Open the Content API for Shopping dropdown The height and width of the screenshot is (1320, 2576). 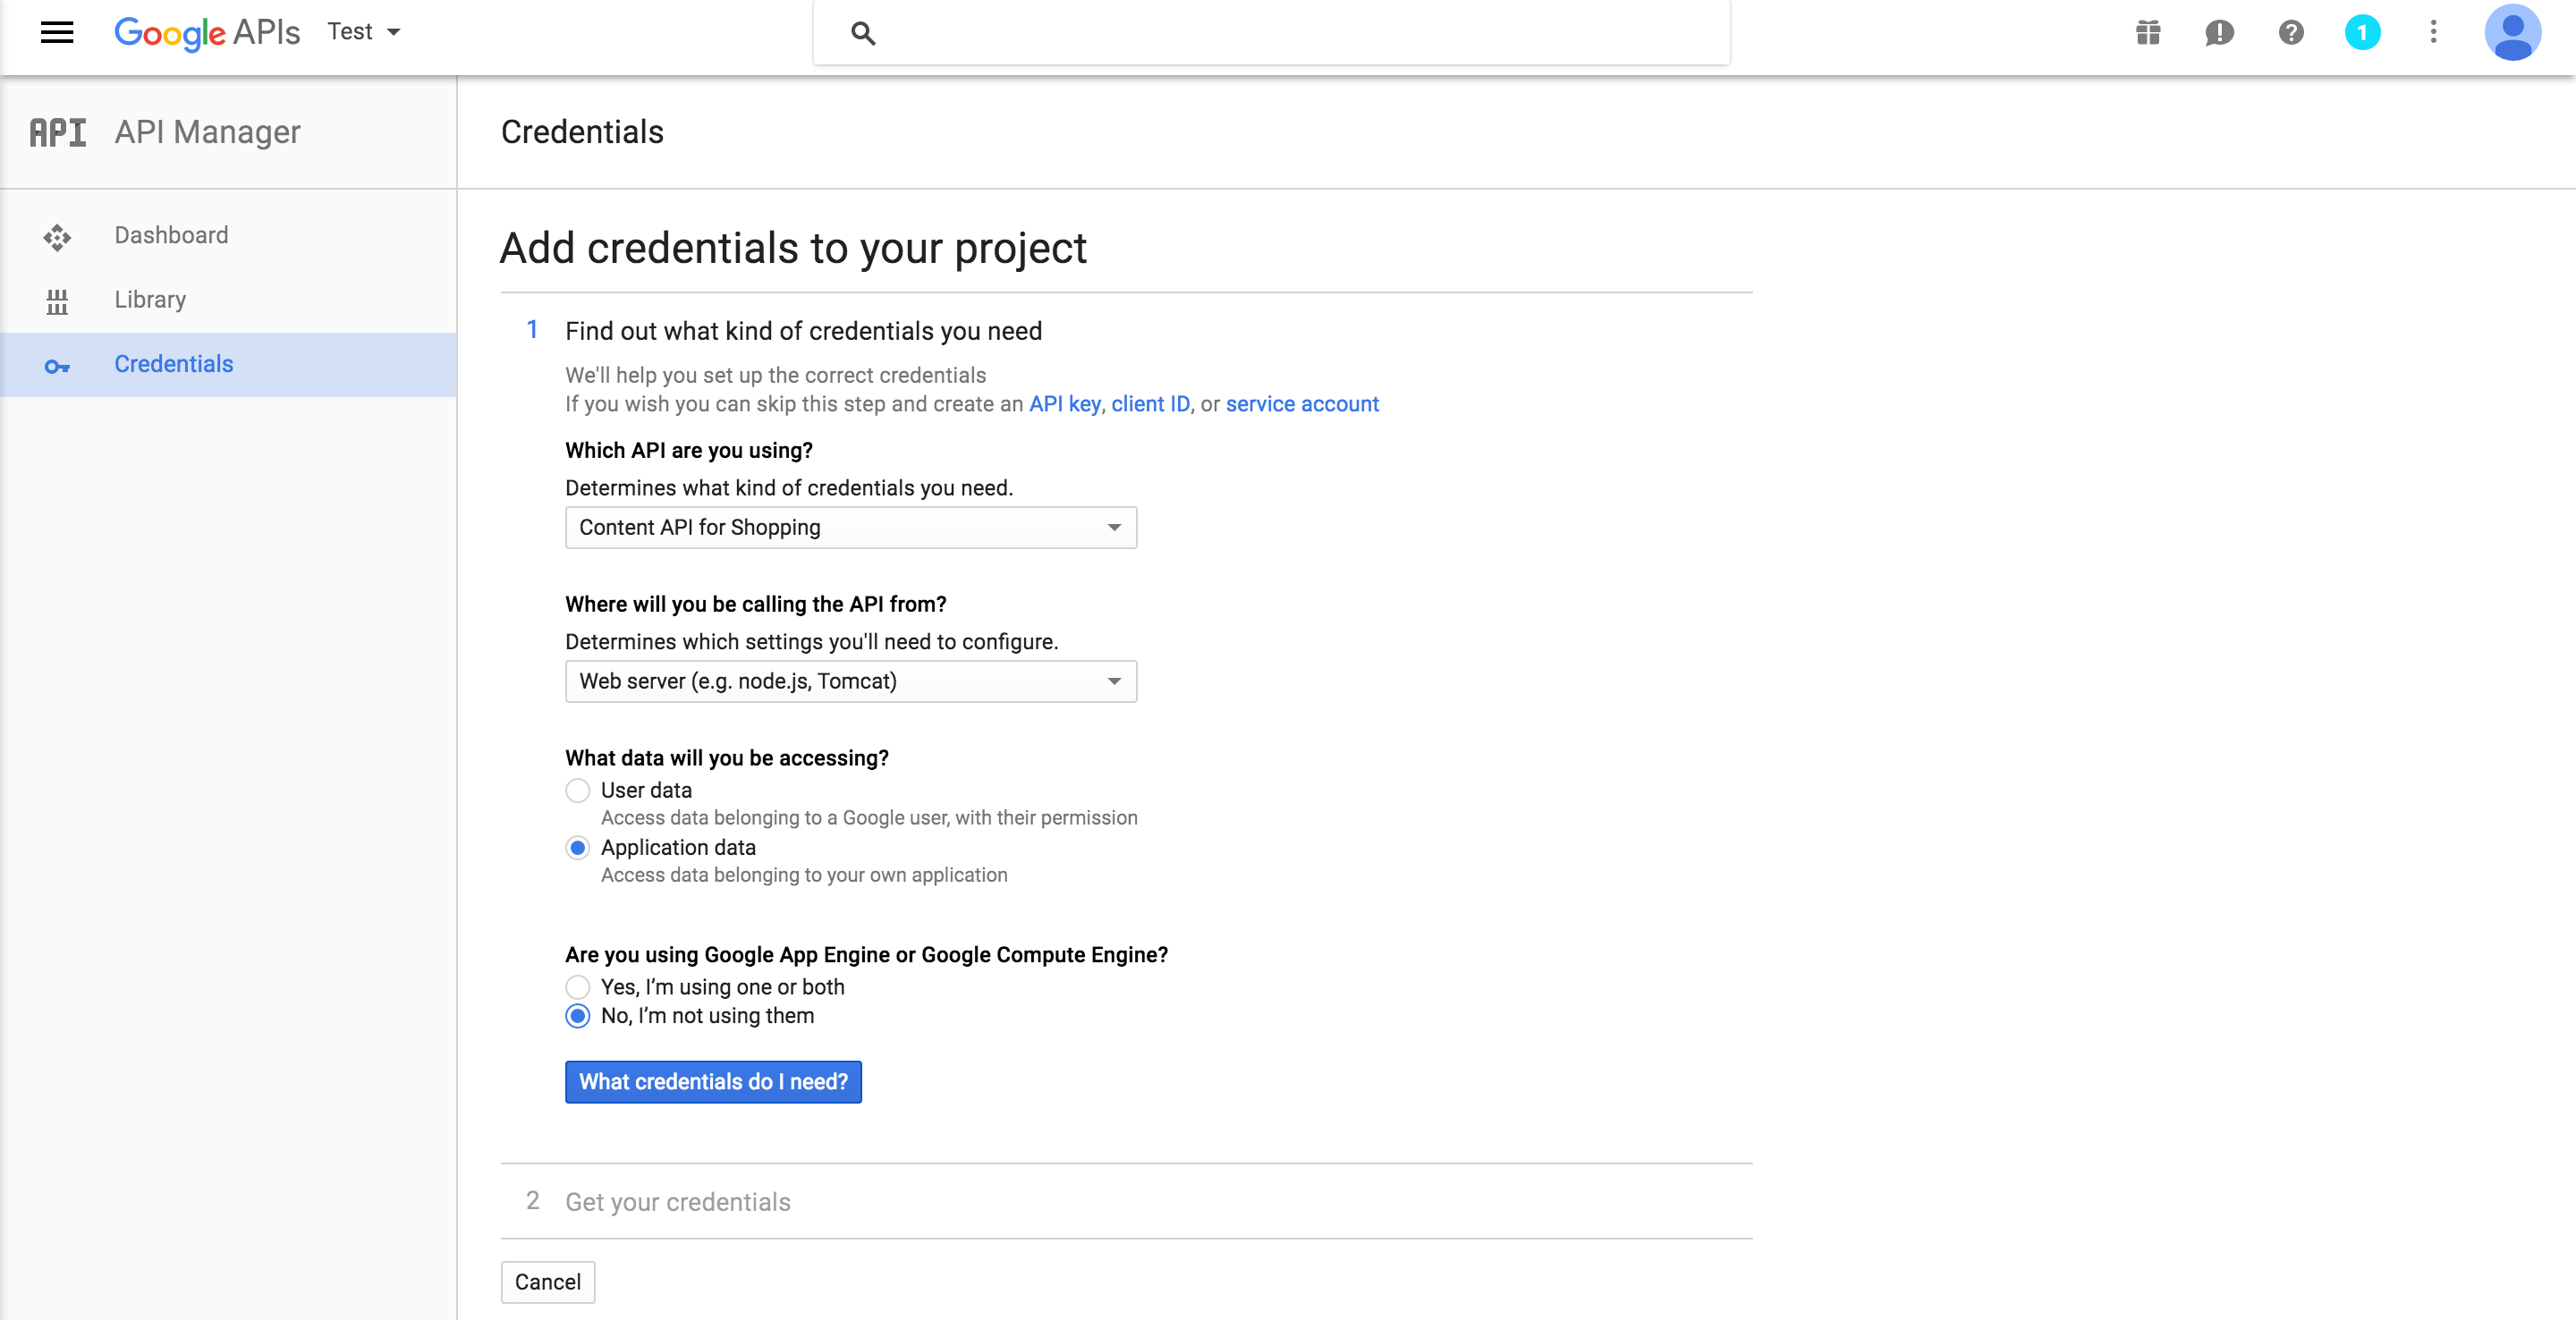(x=850, y=527)
